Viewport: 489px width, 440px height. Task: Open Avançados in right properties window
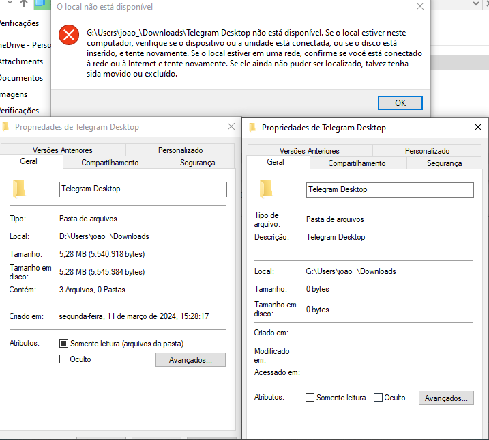(x=446, y=398)
